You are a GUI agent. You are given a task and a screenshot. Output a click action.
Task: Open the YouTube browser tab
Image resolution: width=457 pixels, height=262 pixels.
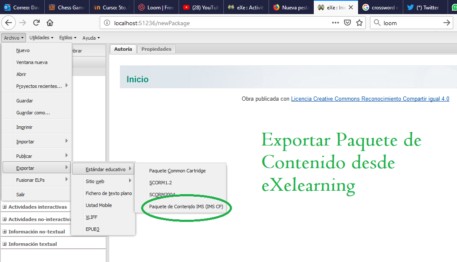[x=201, y=7]
